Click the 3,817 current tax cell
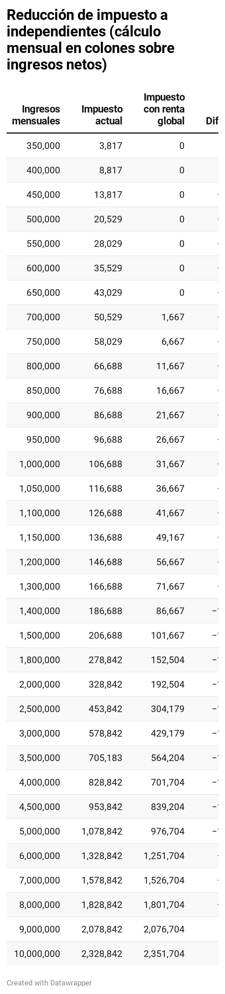The width and height of the screenshot is (225, 994). point(111,146)
